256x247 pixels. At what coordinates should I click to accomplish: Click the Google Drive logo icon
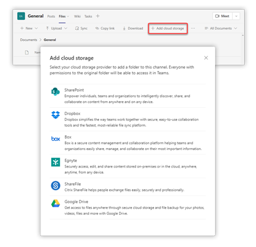click(x=56, y=203)
